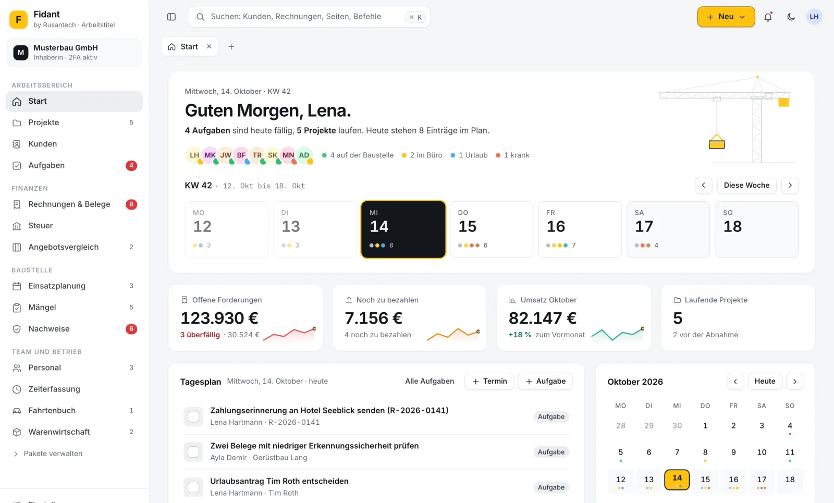Select the Do 15 day card
The width and height of the screenshot is (834, 503).
(492, 229)
